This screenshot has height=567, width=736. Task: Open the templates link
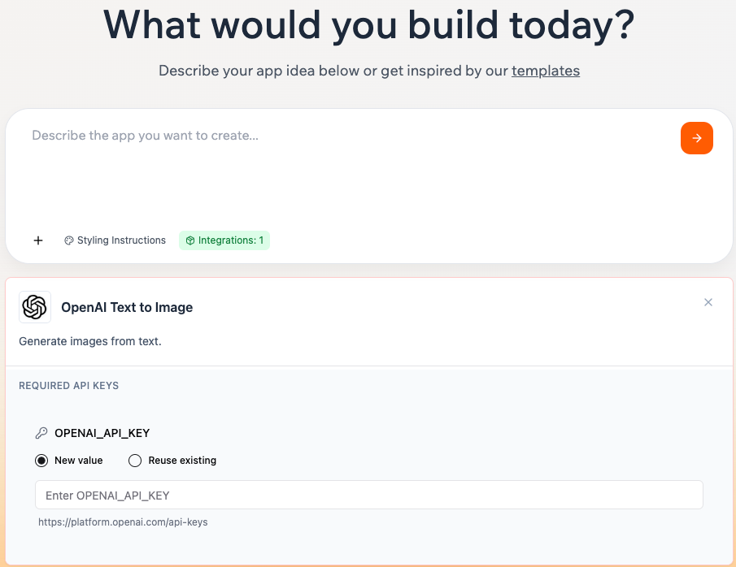click(x=546, y=71)
